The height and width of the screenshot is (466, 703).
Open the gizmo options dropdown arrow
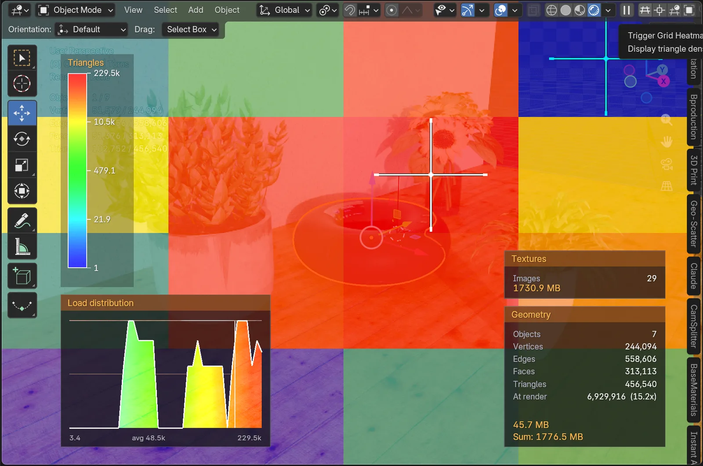[482, 10]
